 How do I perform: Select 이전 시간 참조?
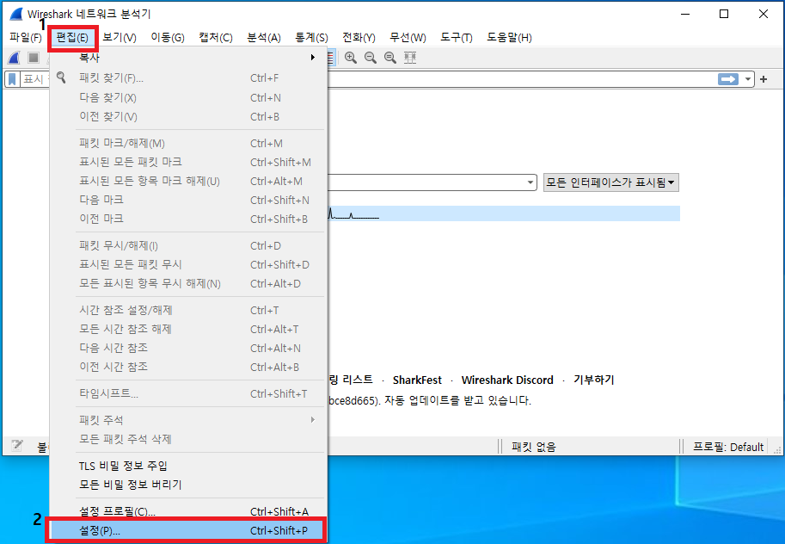tap(188, 367)
